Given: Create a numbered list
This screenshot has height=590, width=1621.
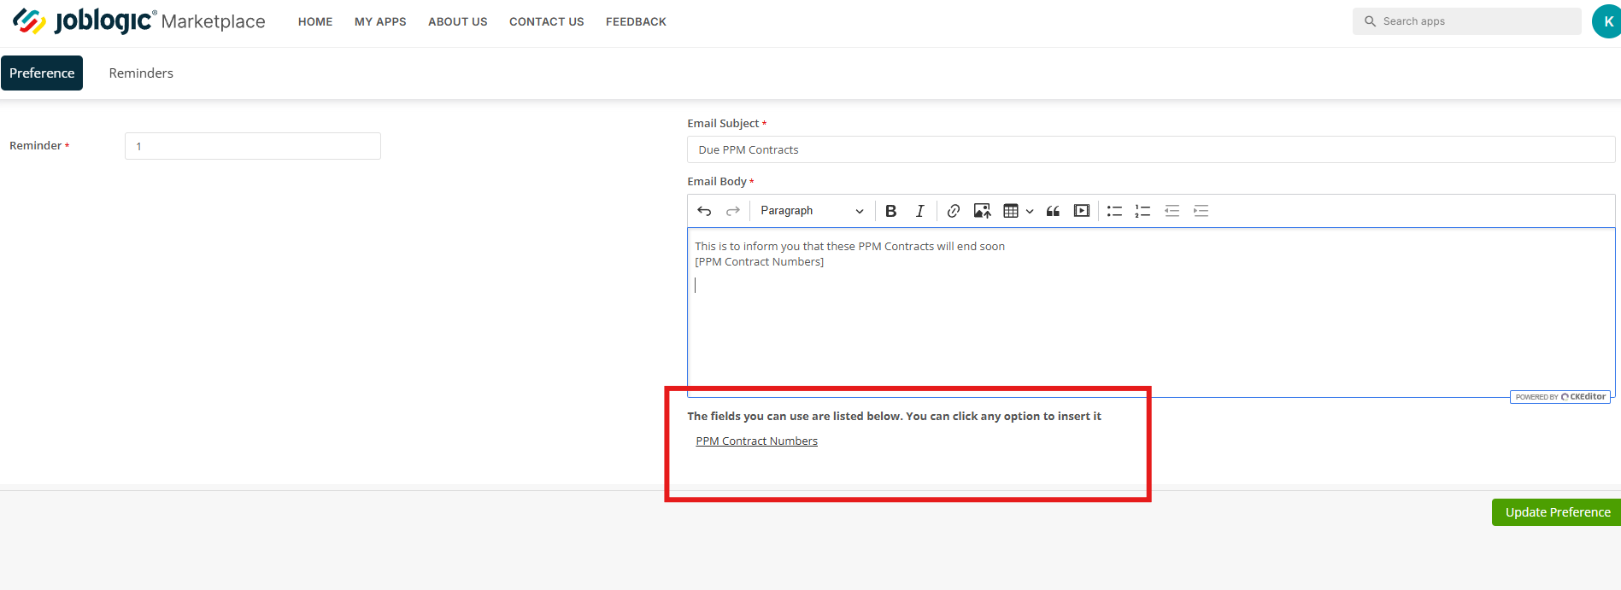Looking at the screenshot, I should point(1142,211).
